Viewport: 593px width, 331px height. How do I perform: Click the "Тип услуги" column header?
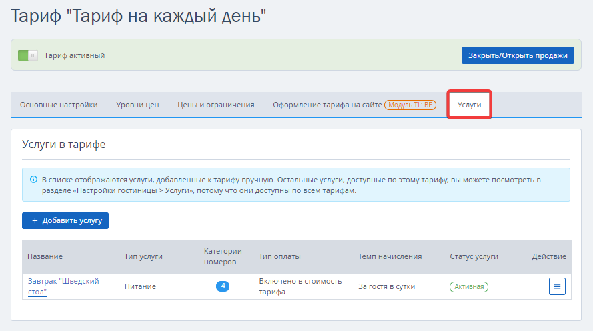click(143, 256)
